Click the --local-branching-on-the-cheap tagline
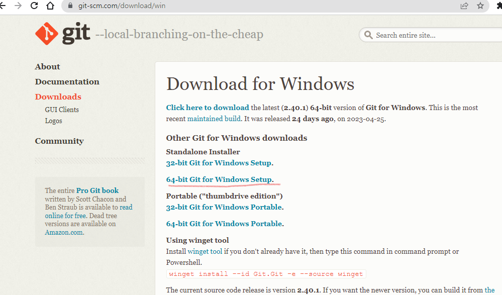 coord(179,34)
